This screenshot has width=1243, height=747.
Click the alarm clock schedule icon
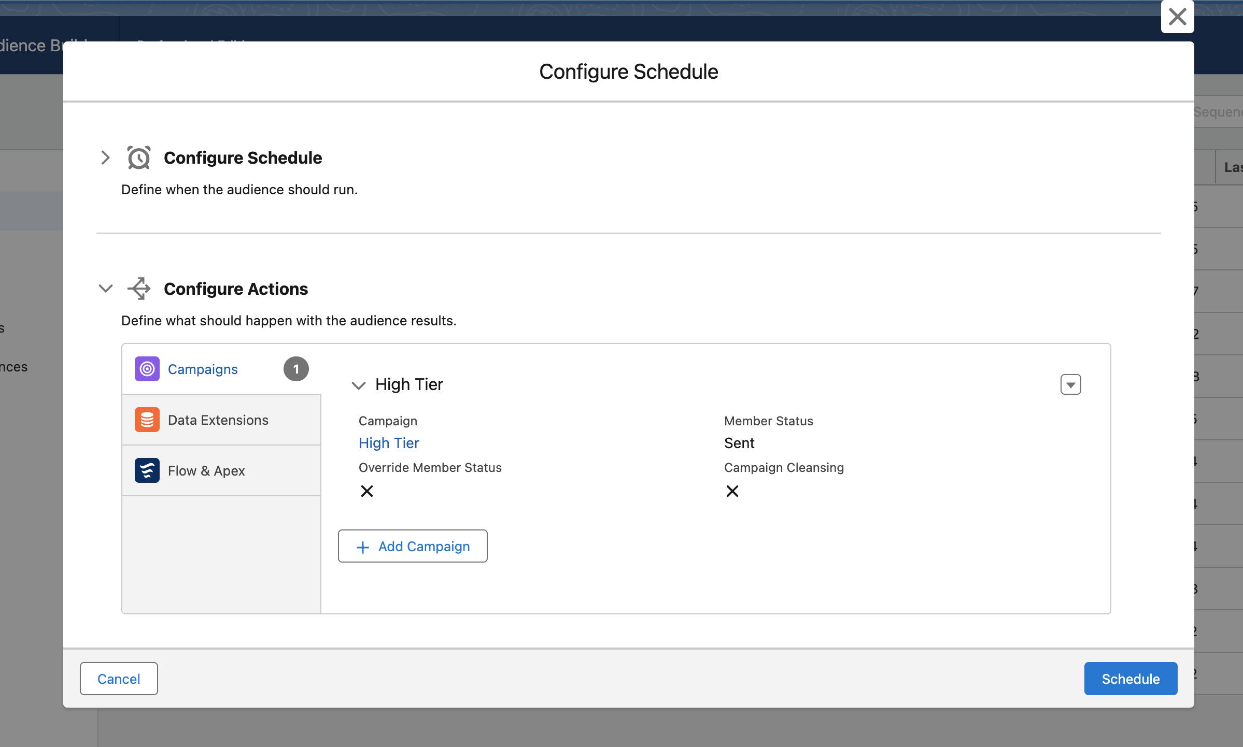coord(138,158)
